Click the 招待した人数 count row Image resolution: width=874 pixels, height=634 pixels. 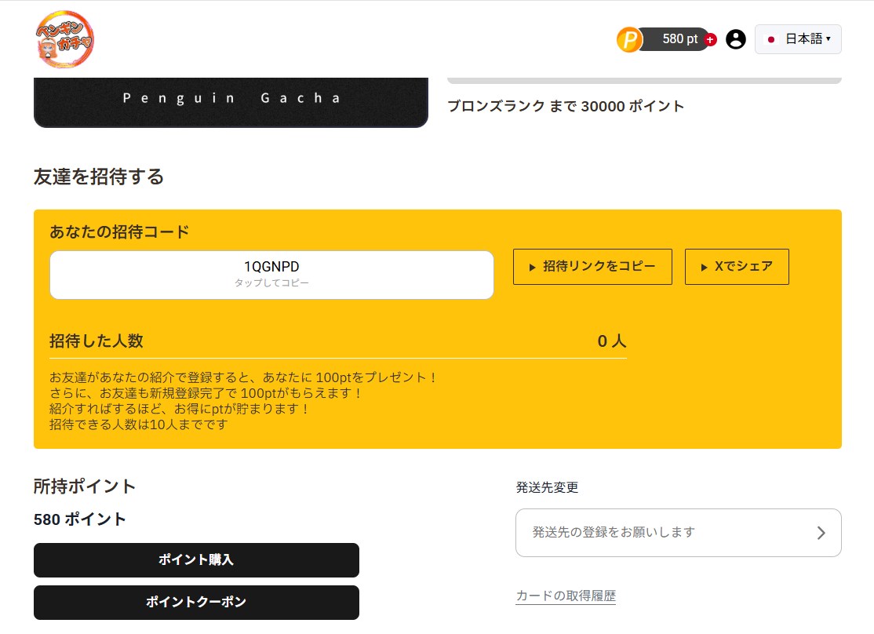coord(337,341)
